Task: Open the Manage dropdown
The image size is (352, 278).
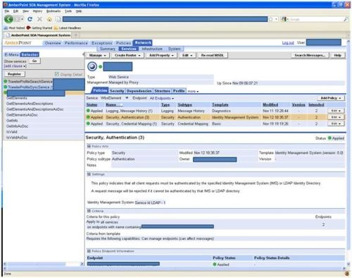Action: point(98,55)
